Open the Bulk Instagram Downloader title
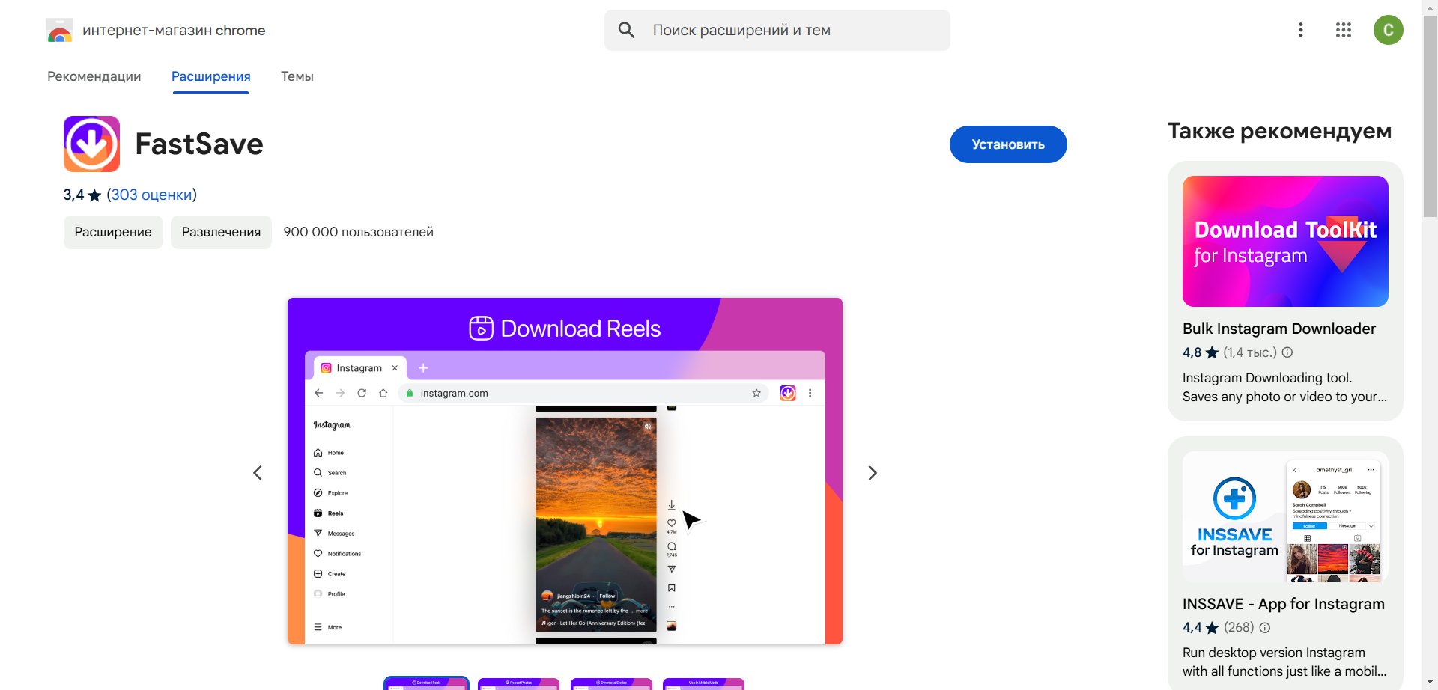This screenshot has width=1438, height=690. pyautogui.click(x=1279, y=329)
